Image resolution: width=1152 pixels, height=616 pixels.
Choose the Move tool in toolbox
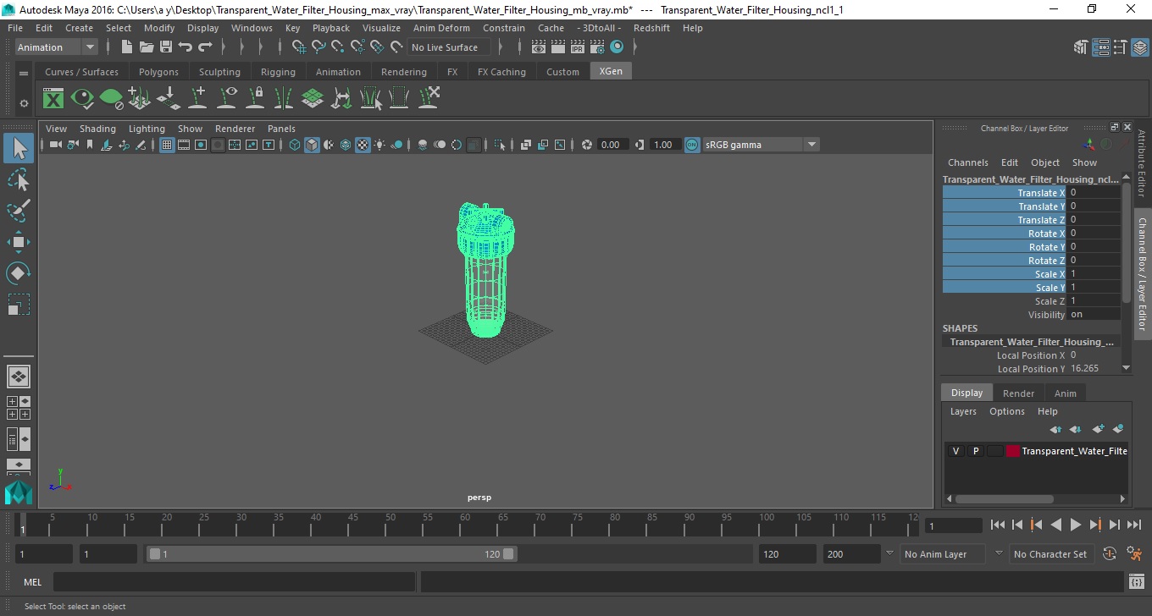point(19,242)
